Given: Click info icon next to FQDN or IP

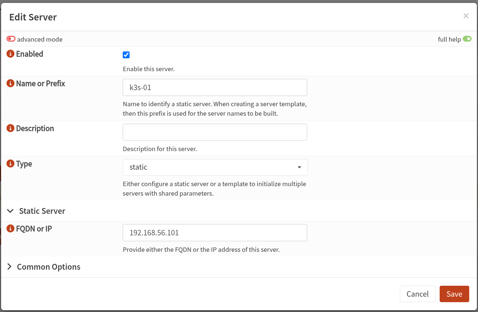Looking at the screenshot, I should coord(11,229).
